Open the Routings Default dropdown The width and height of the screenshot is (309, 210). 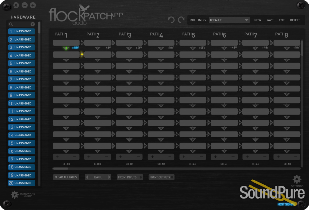229,20
